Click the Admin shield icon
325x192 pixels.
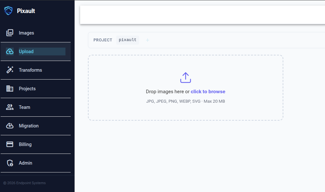pyautogui.click(x=10, y=163)
